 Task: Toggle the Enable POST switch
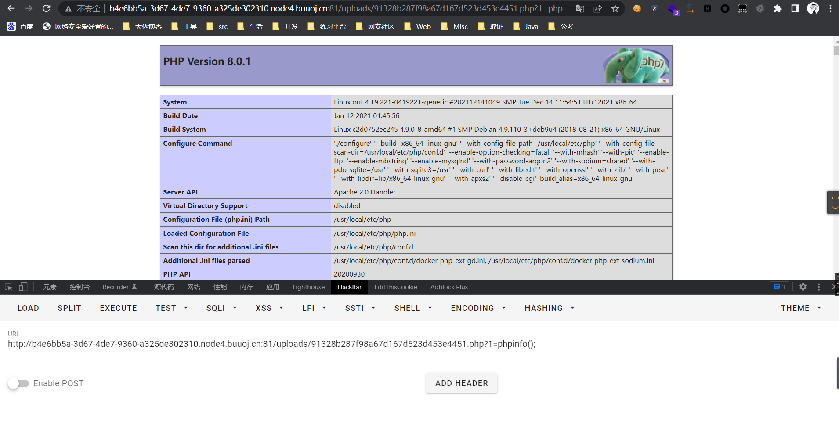18,383
